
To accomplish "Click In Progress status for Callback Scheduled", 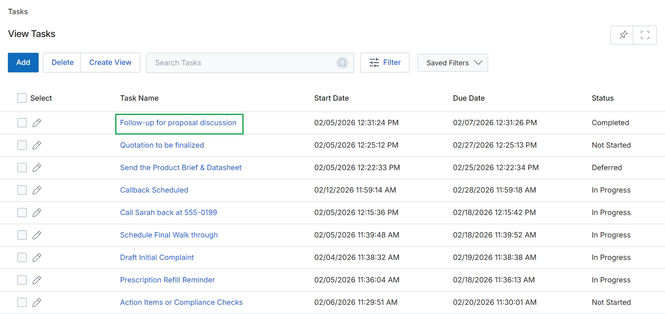I will (611, 190).
